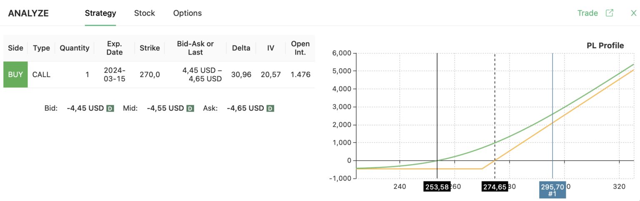The width and height of the screenshot is (640, 201).
Task: Click the strike value 270,0
Action: [x=150, y=74]
